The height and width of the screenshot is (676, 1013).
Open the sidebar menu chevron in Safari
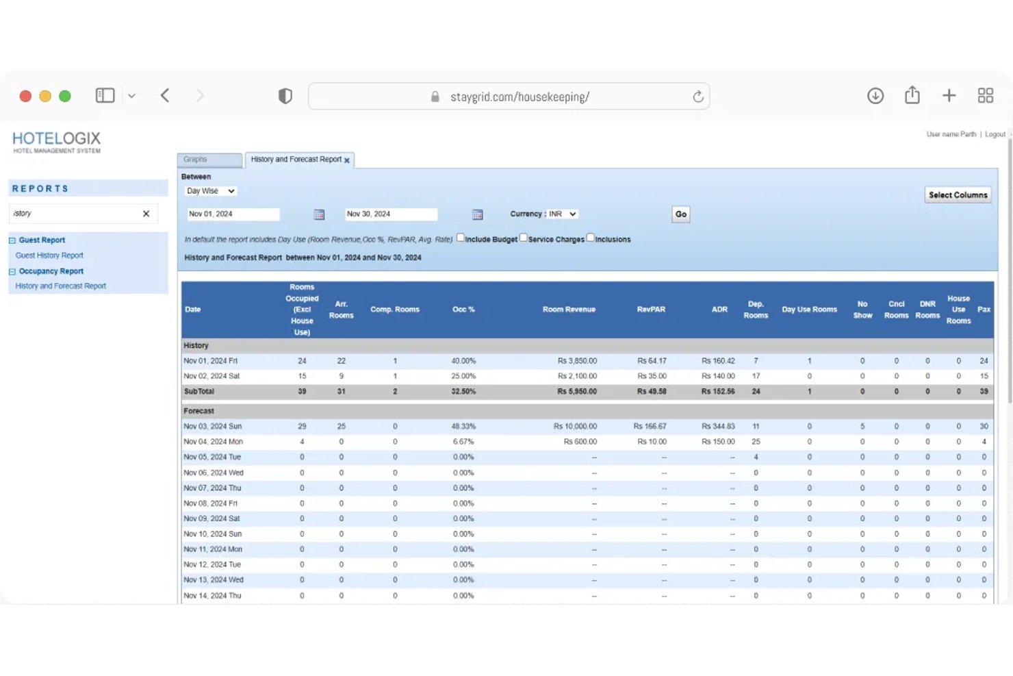click(x=131, y=96)
